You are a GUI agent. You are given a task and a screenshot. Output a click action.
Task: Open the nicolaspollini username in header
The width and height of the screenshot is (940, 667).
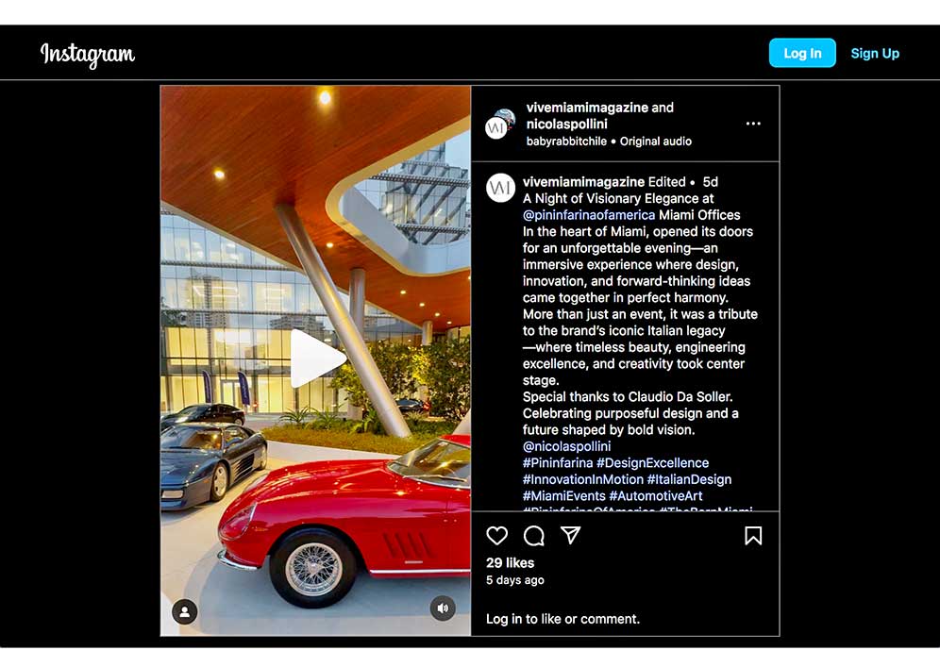pyautogui.click(x=566, y=124)
